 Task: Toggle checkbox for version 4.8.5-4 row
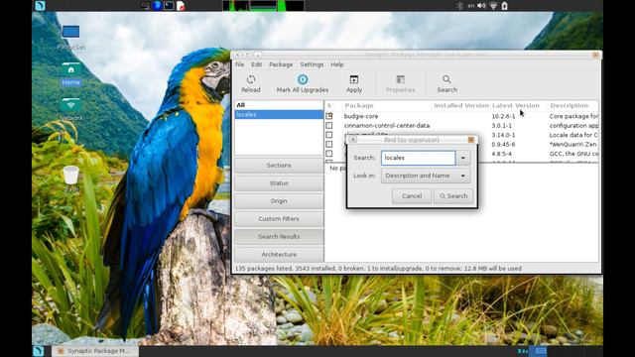329,154
